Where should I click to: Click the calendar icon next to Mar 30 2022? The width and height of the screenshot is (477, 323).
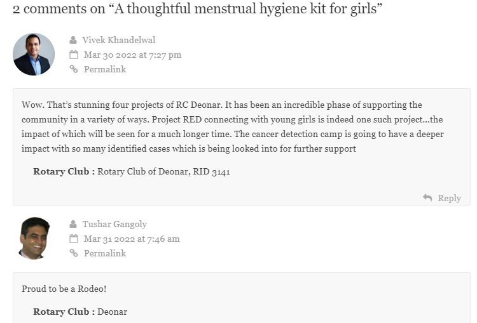point(74,55)
